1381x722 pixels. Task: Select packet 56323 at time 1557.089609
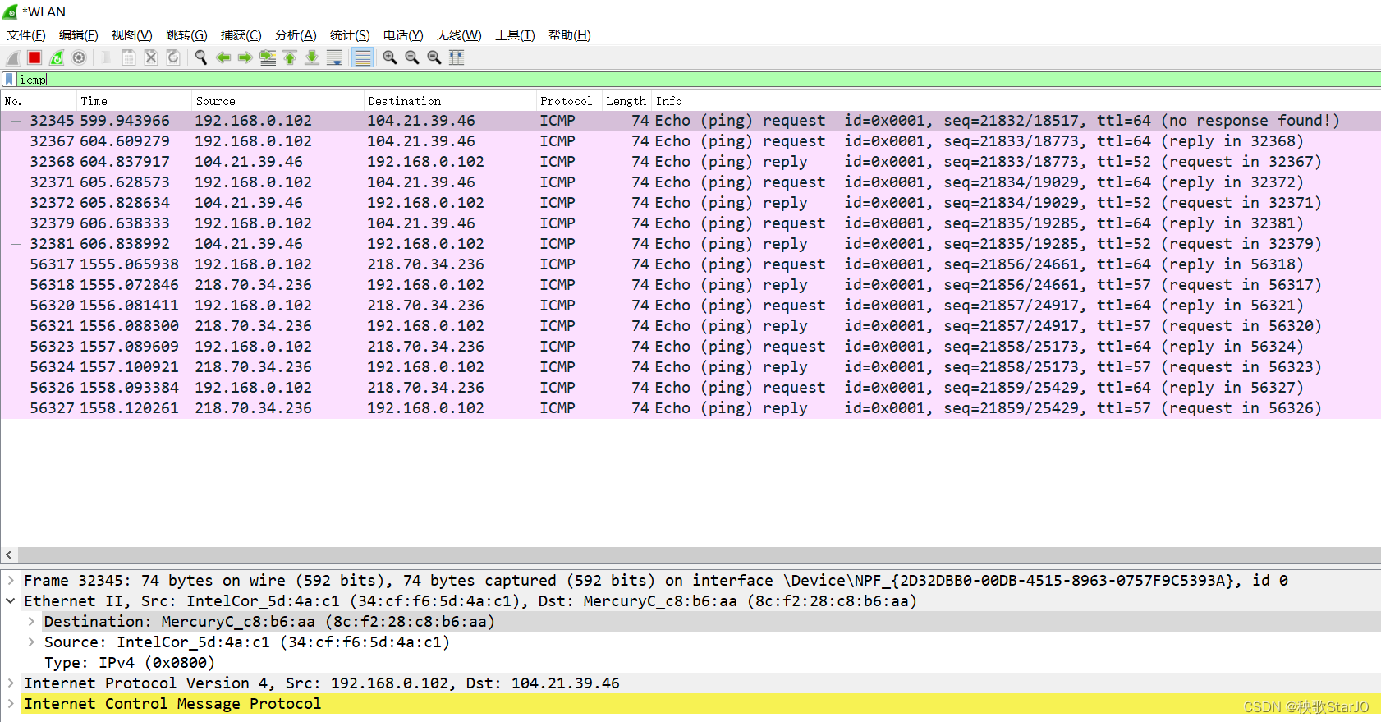pyautogui.click(x=690, y=347)
